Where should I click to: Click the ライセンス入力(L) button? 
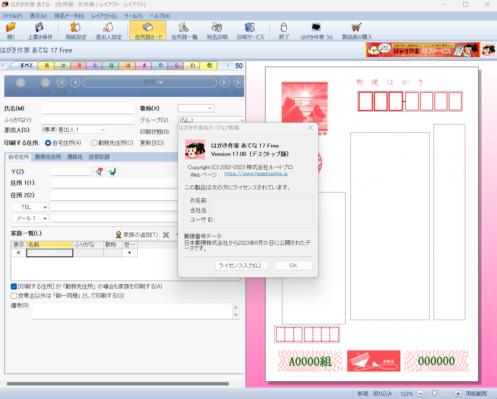[x=242, y=266]
